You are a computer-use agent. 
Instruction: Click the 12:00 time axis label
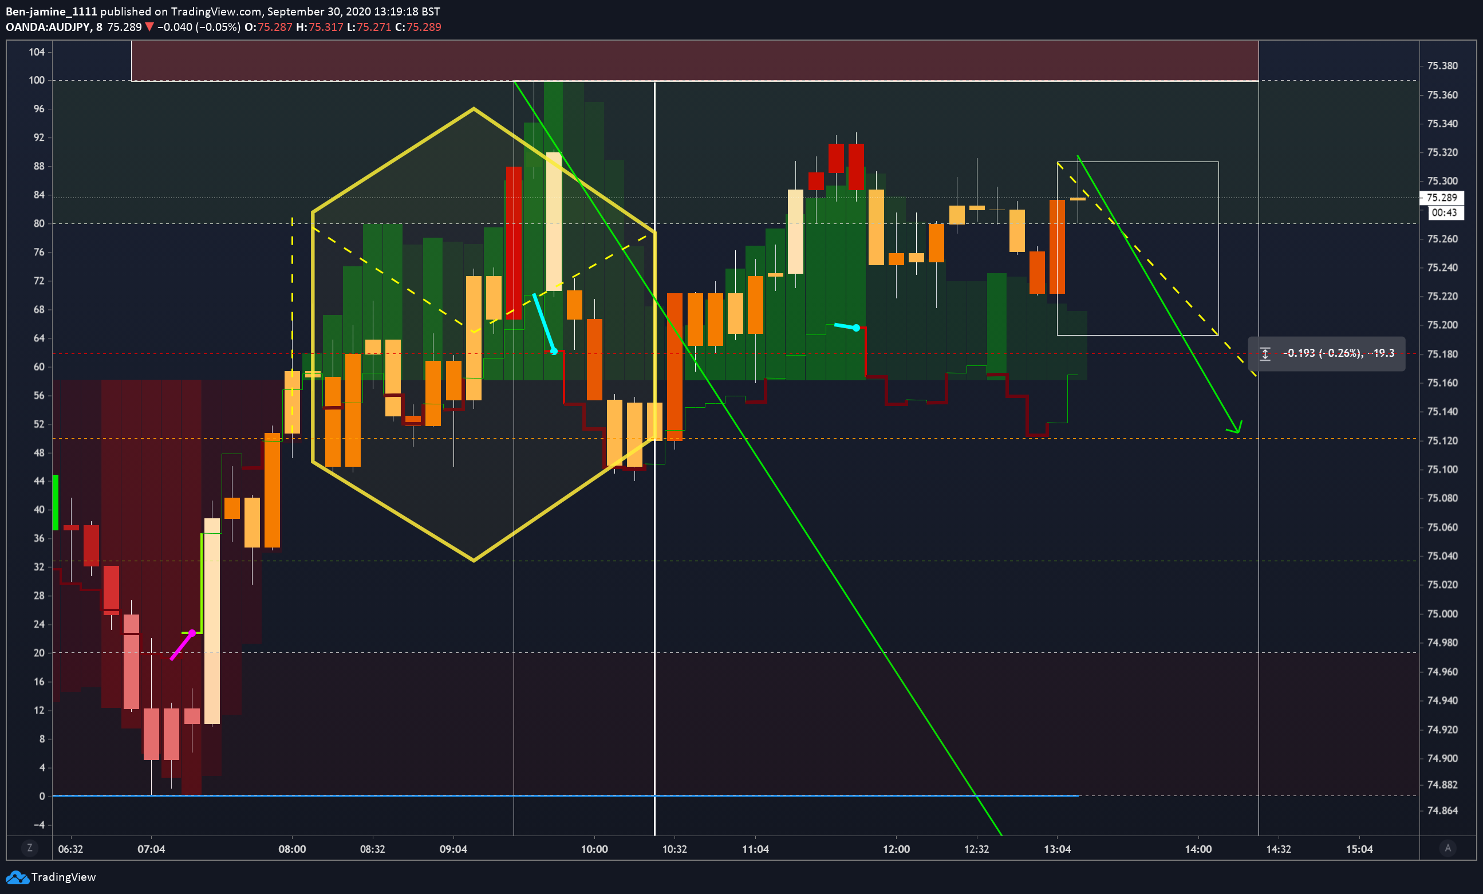pos(896,849)
